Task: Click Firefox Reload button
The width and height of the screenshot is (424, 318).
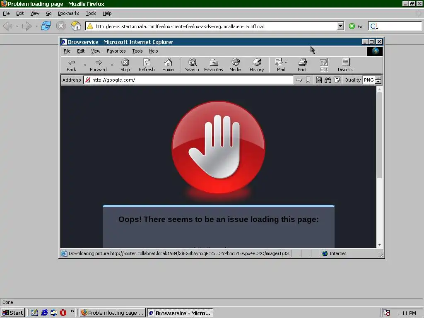Action: click(x=46, y=26)
